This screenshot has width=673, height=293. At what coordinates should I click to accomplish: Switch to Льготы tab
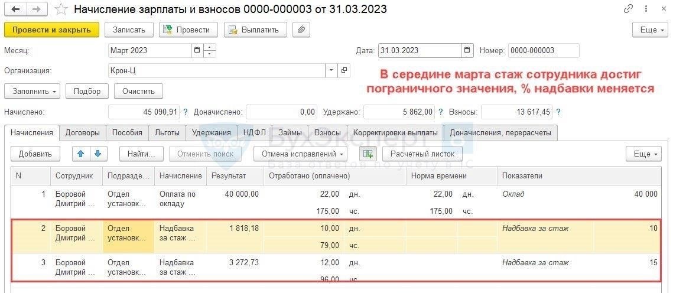click(167, 132)
